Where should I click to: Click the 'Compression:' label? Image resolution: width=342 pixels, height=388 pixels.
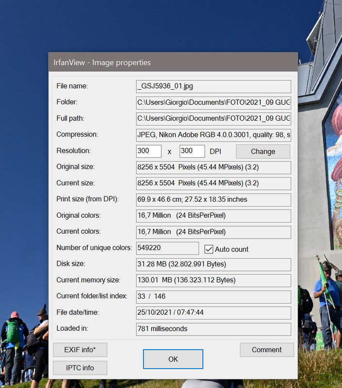click(78, 134)
